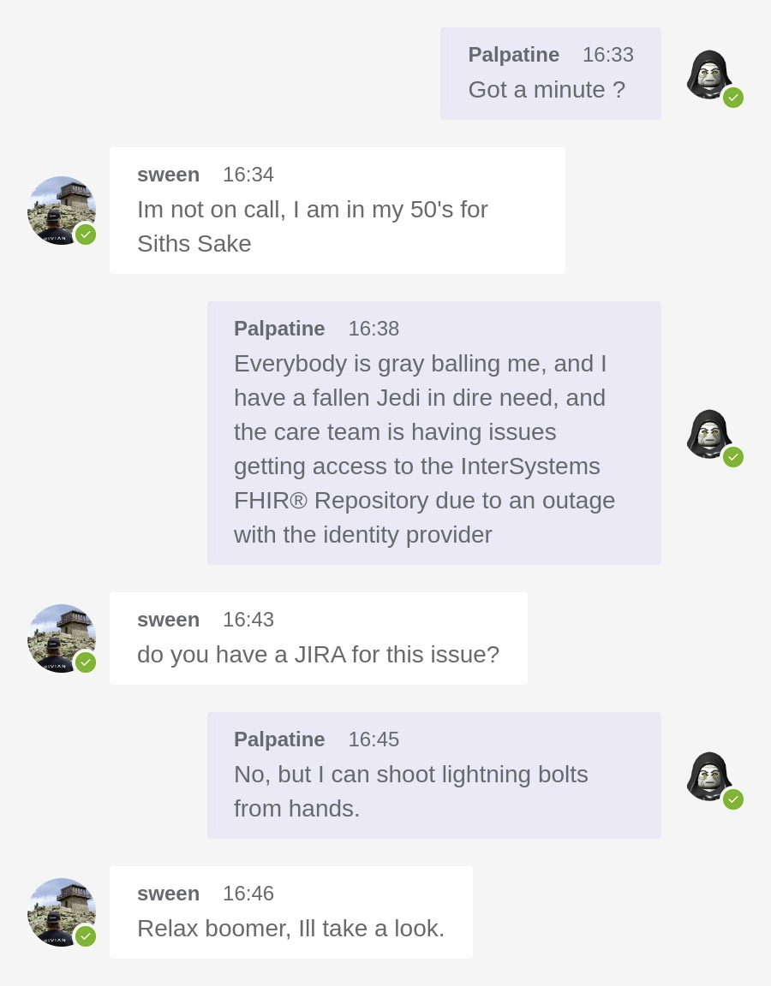Click the 16:46 timestamp
771x986 pixels.
coord(248,894)
